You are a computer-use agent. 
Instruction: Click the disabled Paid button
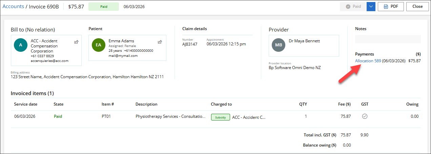point(353,6)
